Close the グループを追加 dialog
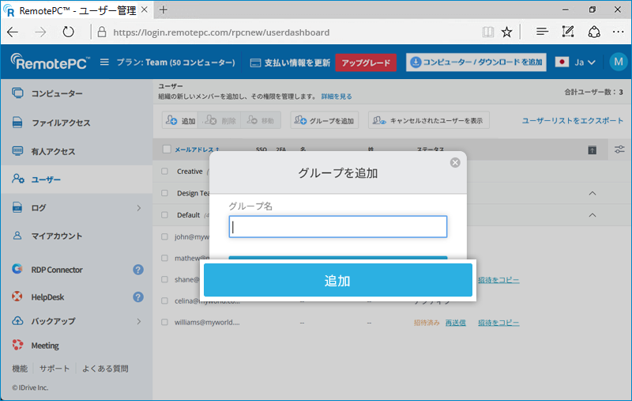Image resolution: width=632 pixels, height=401 pixels. pos(455,163)
